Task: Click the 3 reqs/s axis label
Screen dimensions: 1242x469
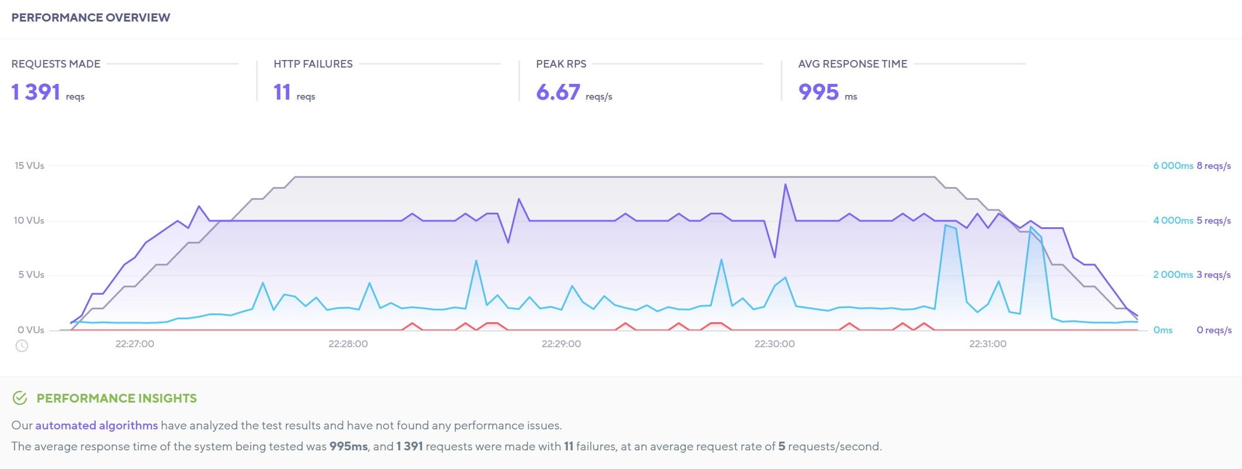Action: (x=1214, y=274)
